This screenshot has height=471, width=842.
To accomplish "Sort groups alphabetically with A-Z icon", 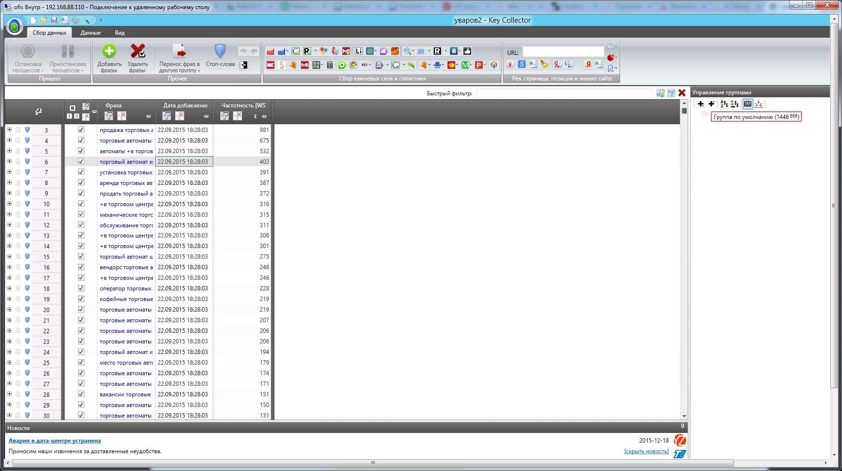I will coord(724,104).
